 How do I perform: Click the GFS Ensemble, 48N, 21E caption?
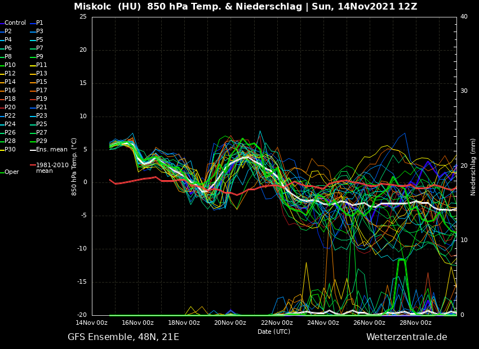123,337
